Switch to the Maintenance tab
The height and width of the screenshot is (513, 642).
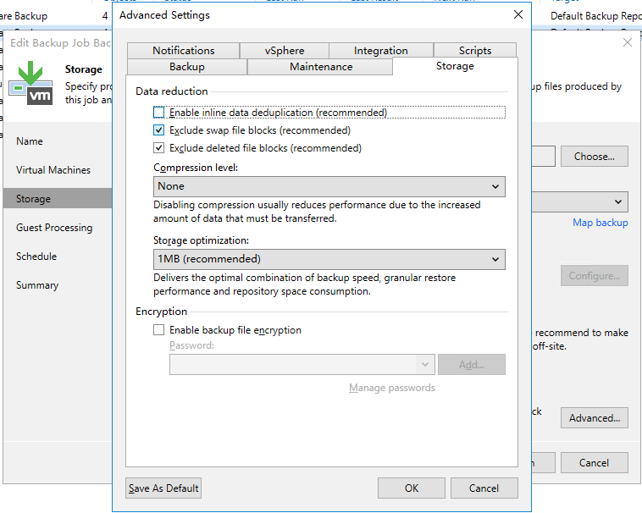pyautogui.click(x=320, y=67)
